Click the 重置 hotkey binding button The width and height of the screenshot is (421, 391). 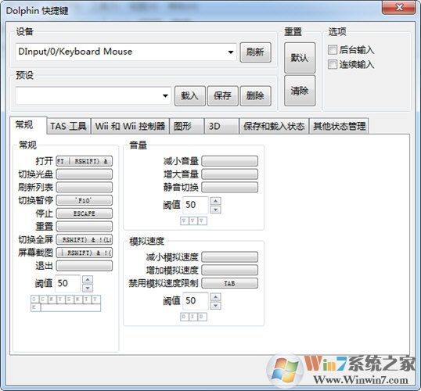[x=85, y=227]
